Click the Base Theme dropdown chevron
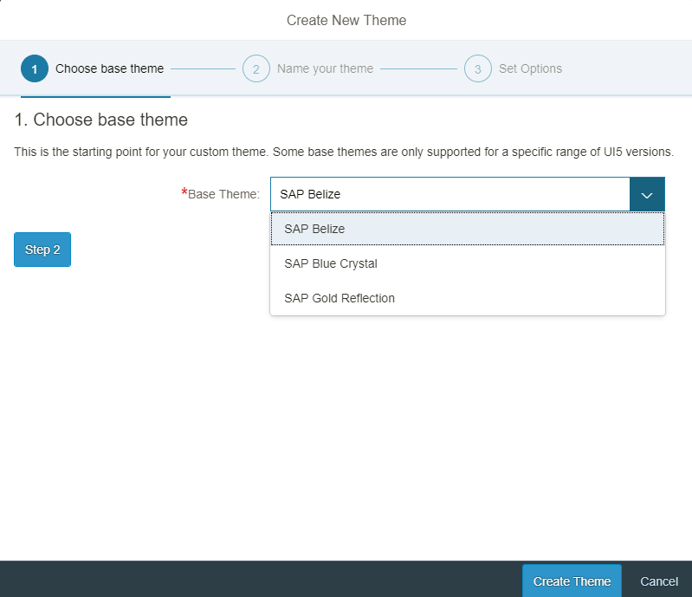This screenshot has width=692, height=597. click(x=647, y=194)
